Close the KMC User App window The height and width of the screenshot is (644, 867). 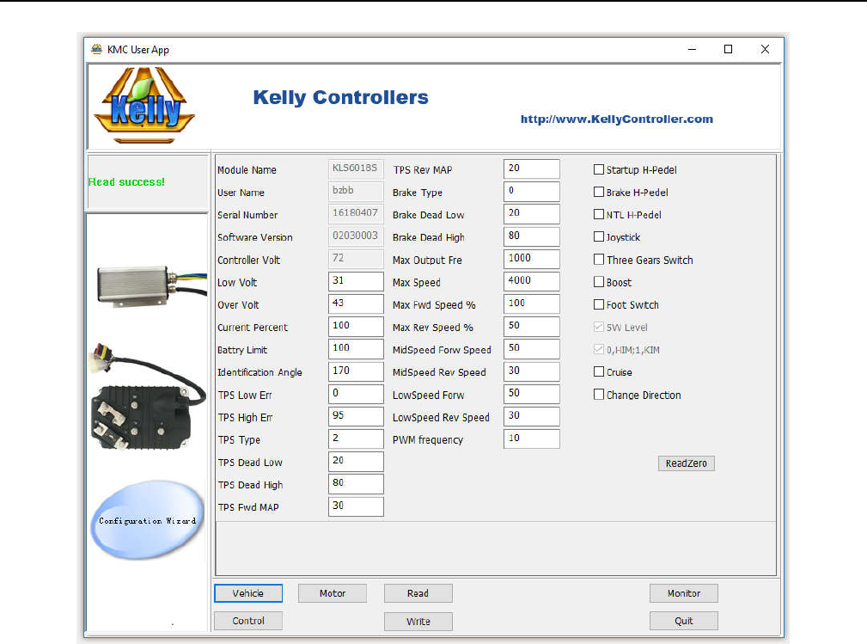pyautogui.click(x=765, y=49)
